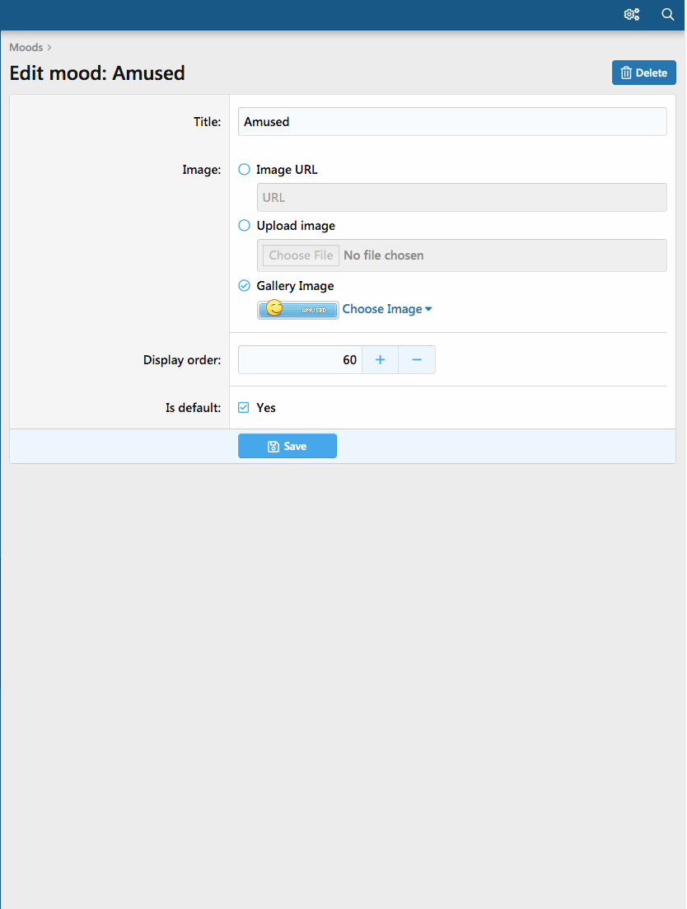Click the search magnifier icon
The height and width of the screenshot is (909, 687).
tap(668, 14)
